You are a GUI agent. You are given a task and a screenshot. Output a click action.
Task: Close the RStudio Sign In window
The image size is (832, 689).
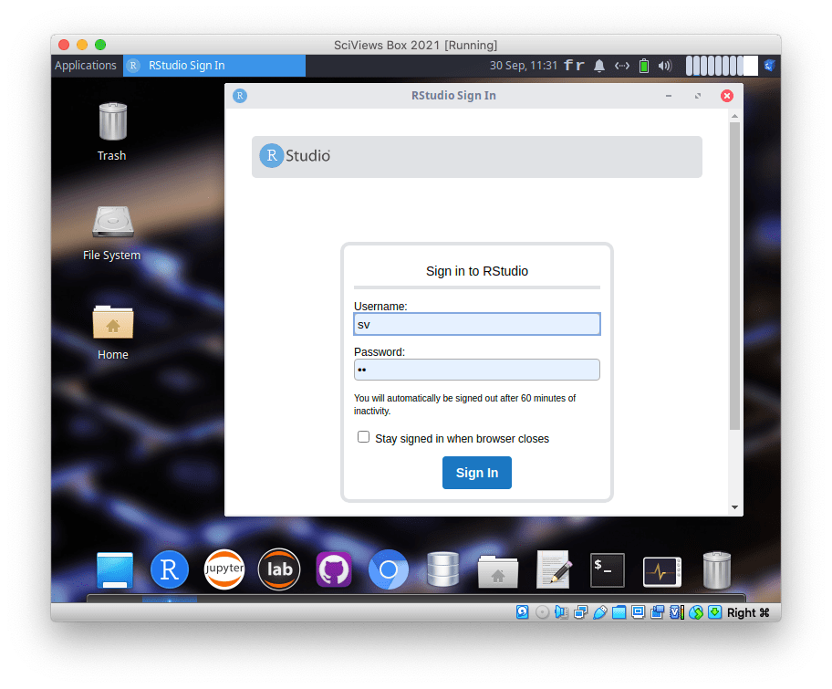coord(727,96)
